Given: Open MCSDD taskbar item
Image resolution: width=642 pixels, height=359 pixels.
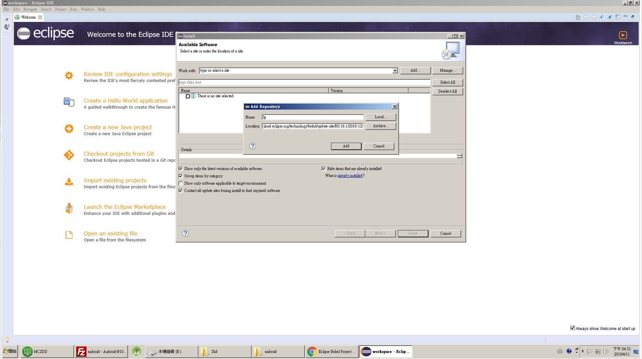Looking at the screenshot, I should (x=47, y=352).
